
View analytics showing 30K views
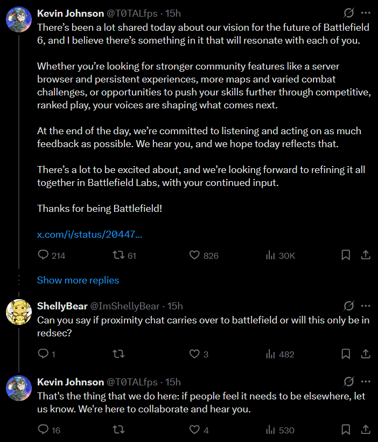click(271, 255)
